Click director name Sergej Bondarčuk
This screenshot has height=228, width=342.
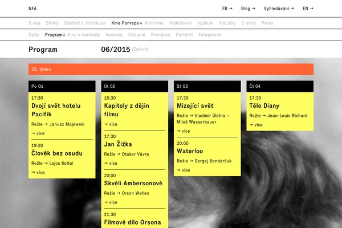click(213, 161)
